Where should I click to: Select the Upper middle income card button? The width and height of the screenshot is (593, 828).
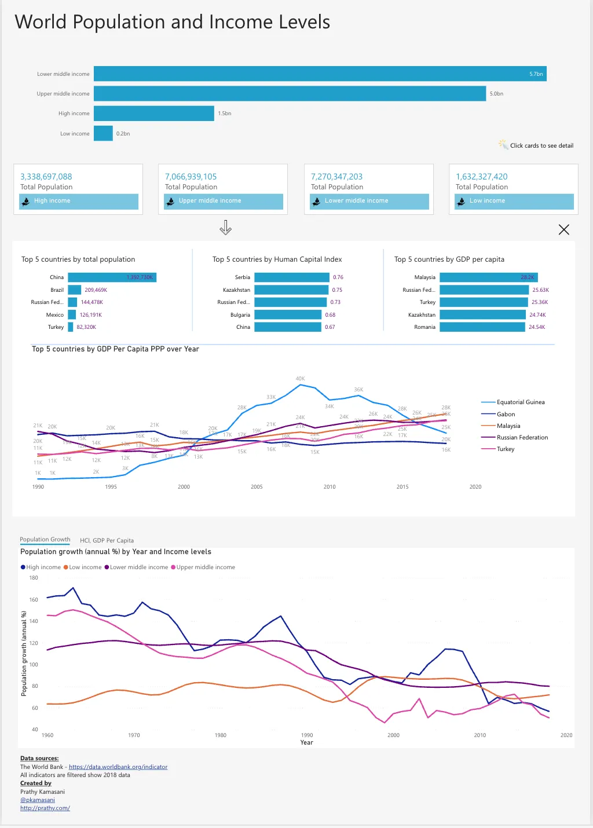click(x=224, y=201)
